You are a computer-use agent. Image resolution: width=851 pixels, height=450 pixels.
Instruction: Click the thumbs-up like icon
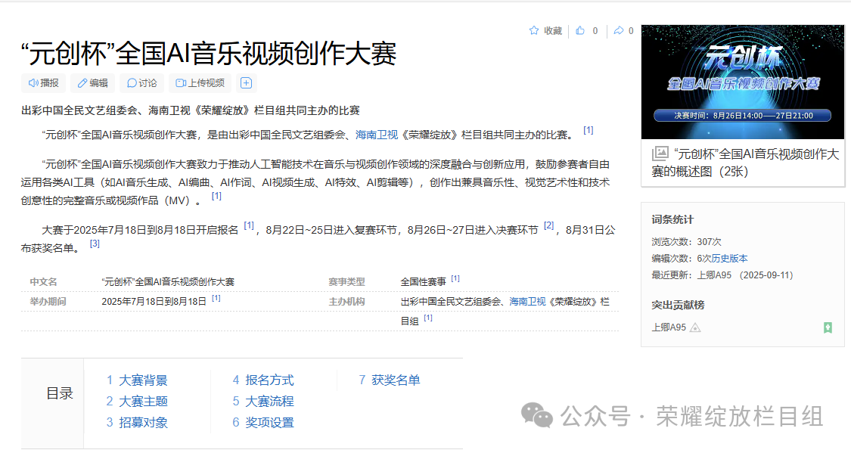tap(580, 31)
